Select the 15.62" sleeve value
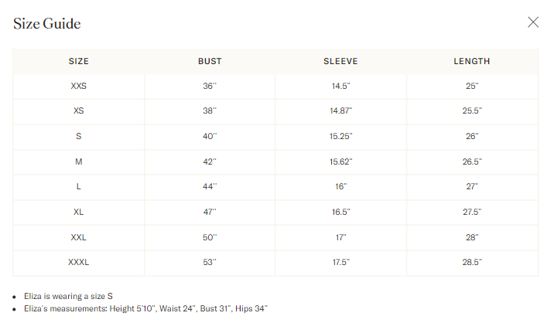547x323 pixels. 340,161
